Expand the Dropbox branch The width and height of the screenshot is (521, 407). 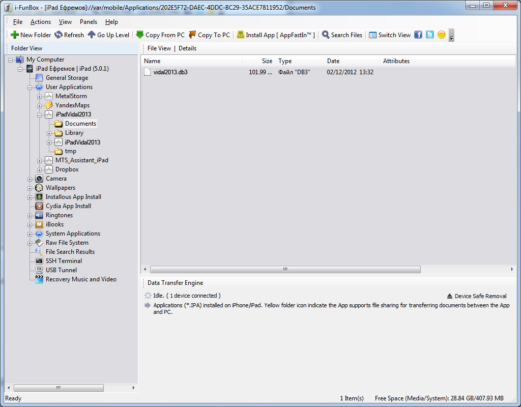[40, 170]
